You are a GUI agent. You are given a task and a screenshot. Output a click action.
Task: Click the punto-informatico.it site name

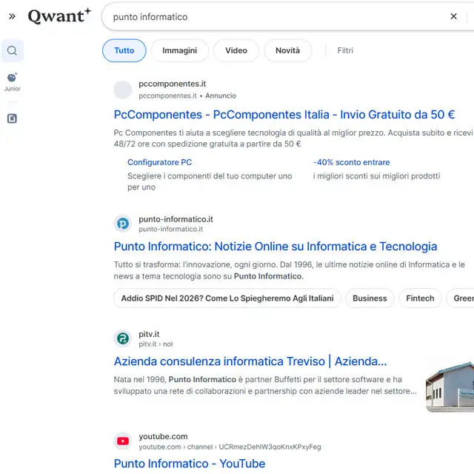pyautogui.click(x=176, y=219)
